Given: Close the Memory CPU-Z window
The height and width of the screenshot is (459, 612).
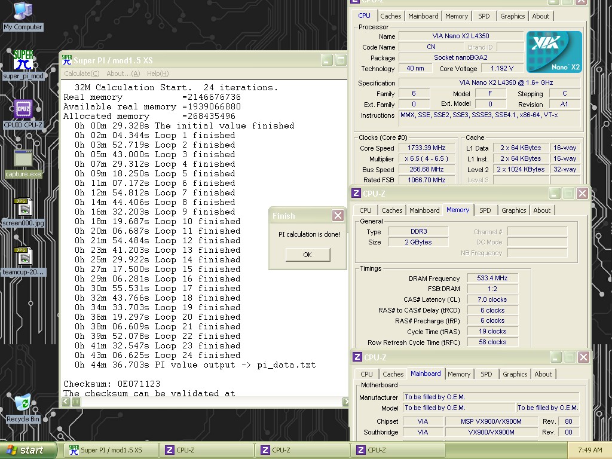Looking at the screenshot, I should click(582, 193).
